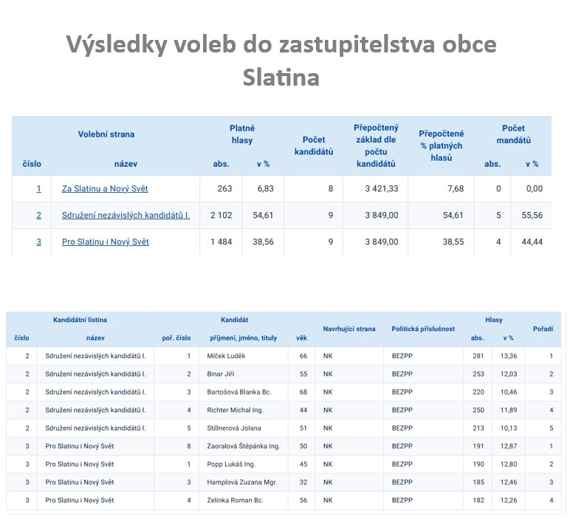
Task: Click the Pořadí column header
Action: [543, 329]
